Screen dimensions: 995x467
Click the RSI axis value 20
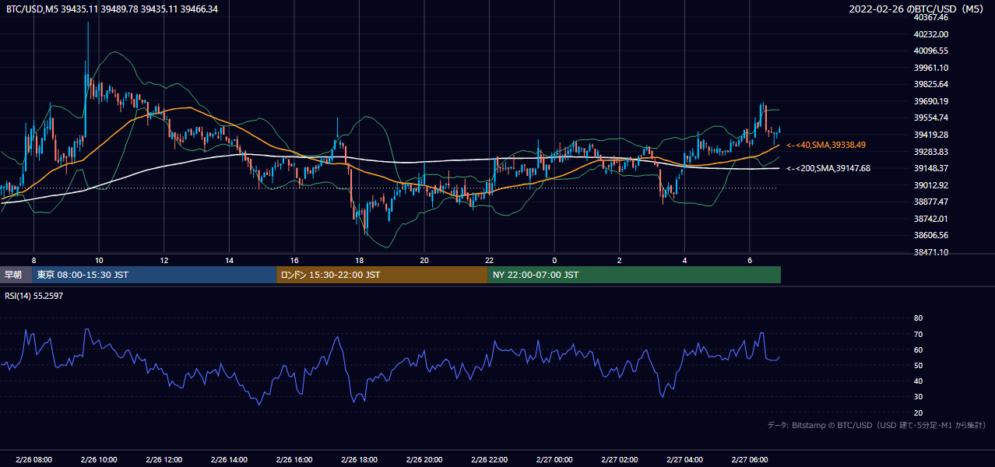pyautogui.click(x=918, y=413)
